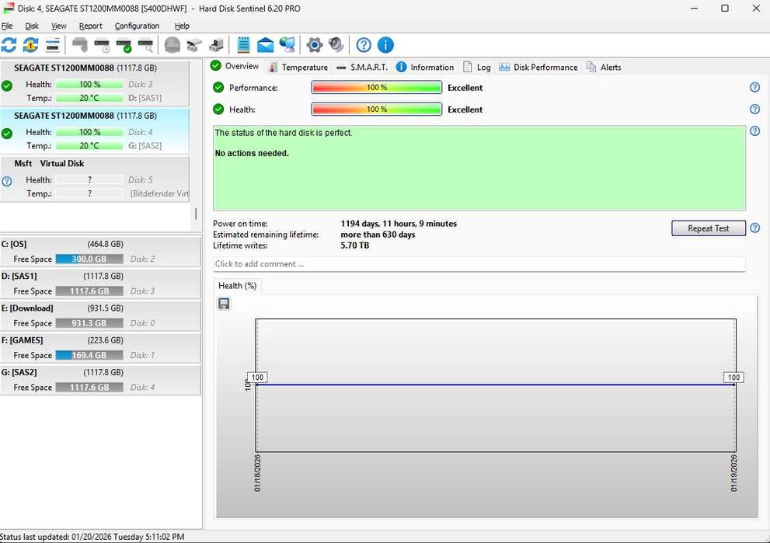Open the File menu
Screen dimensions: 770x543
click(7, 26)
